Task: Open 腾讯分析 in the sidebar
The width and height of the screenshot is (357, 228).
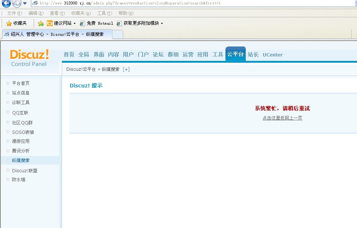Action: [x=21, y=151]
